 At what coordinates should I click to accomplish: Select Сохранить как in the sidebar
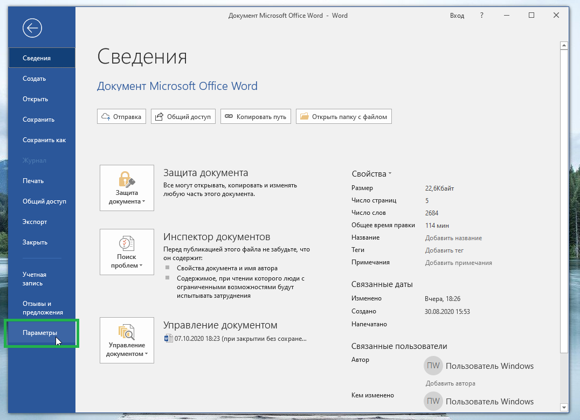pyautogui.click(x=42, y=140)
